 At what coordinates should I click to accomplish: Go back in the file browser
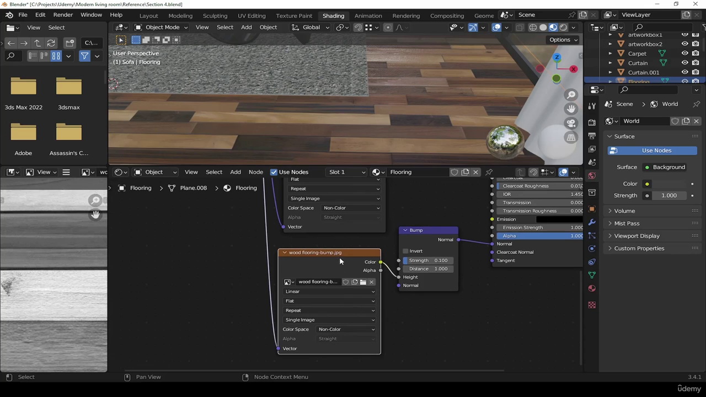(x=10, y=43)
